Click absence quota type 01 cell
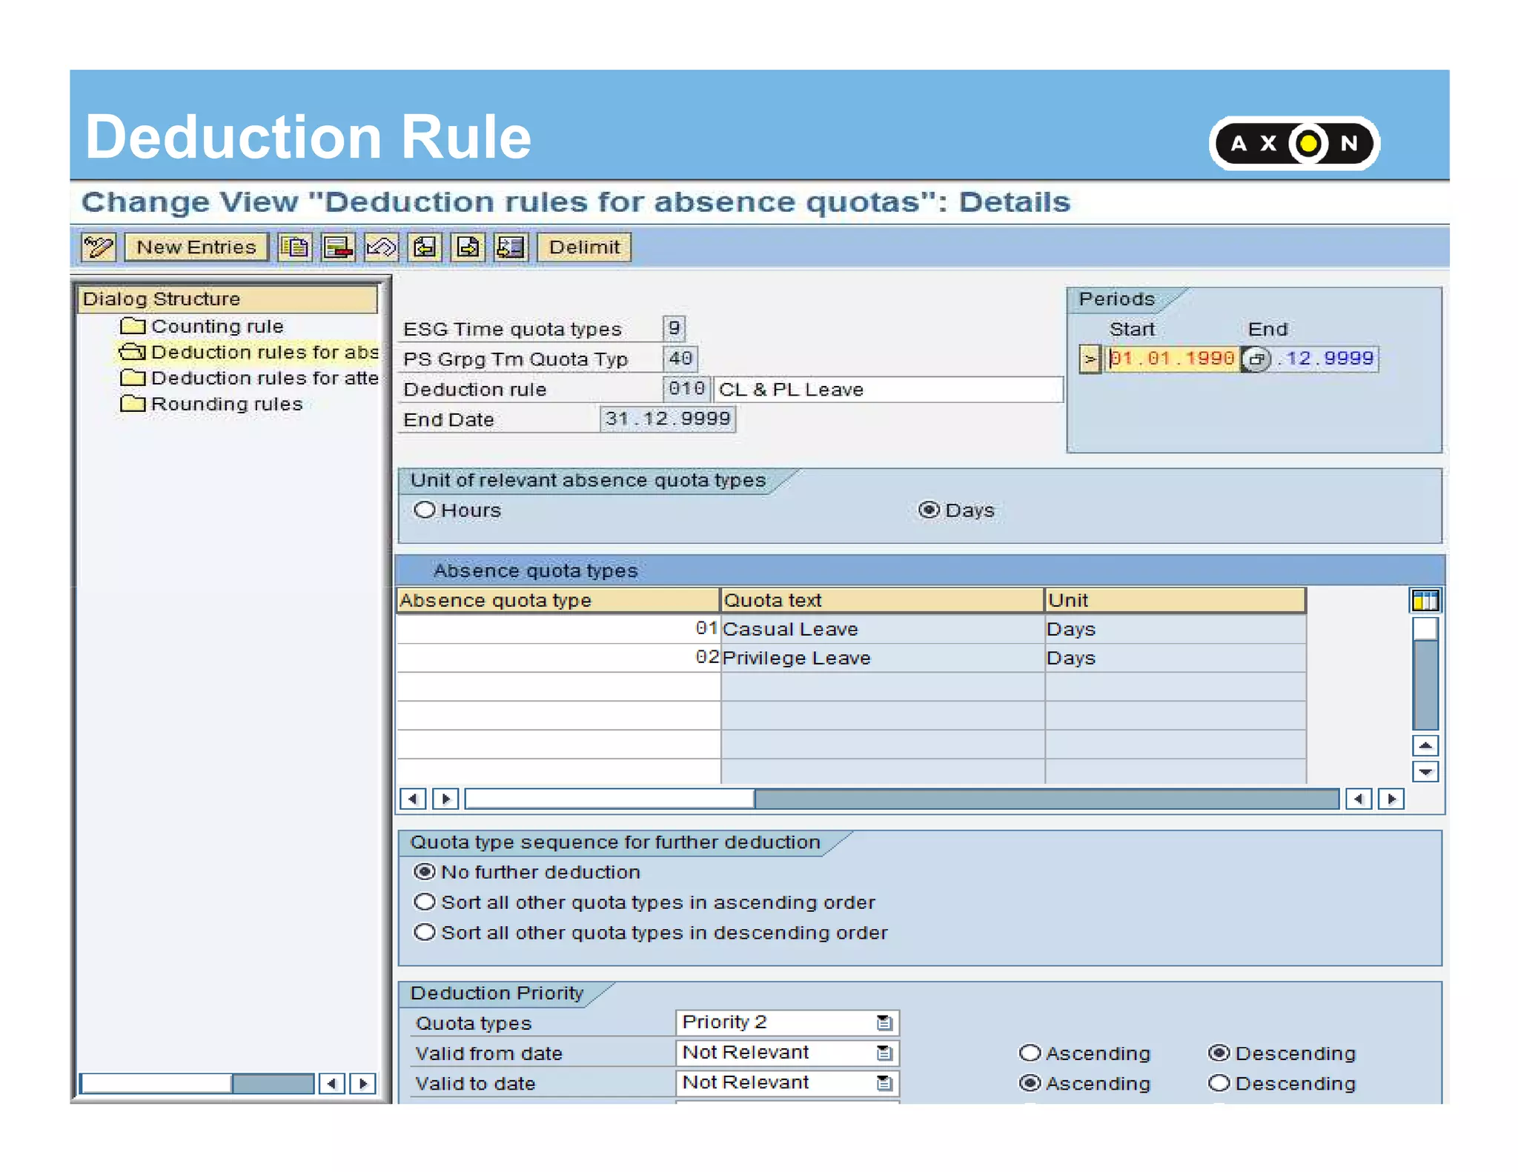Image resolution: width=1518 pixels, height=1172 pixels. (x=558, y=629)
